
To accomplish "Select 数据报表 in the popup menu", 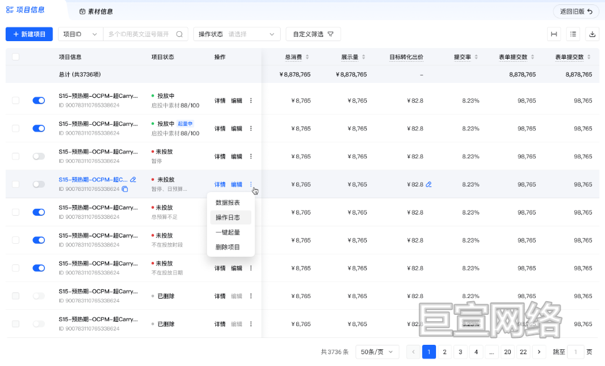I will click(231, 203).
